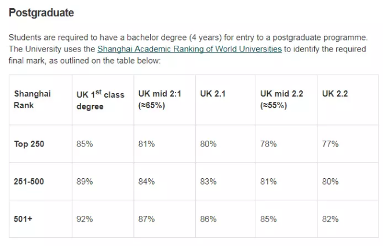Click the 89% cell in 251-500 row
The image size is (386, 246).
click(85, 181)
